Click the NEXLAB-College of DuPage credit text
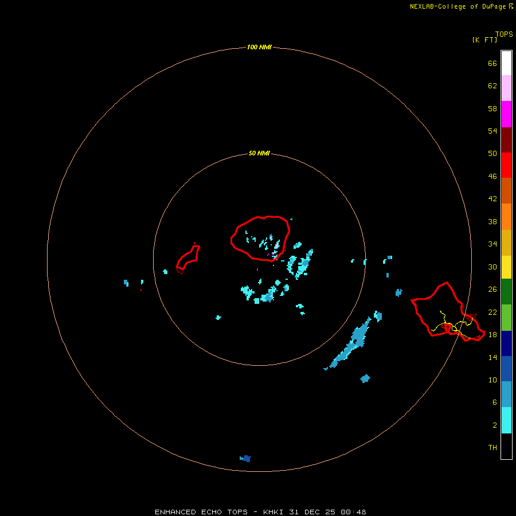 pyautogui.click(x=458, y=6)
